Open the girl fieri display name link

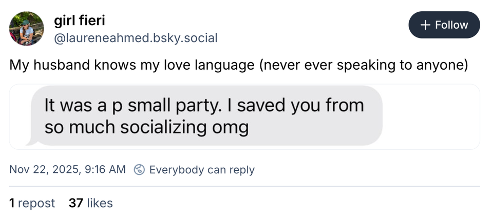click(80, 22)
